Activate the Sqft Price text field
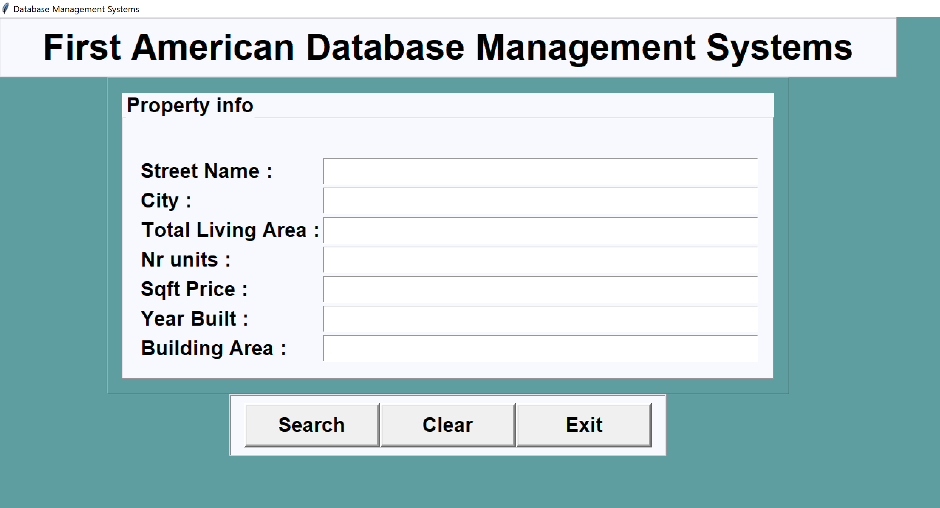Screen dimensions: 940x508 click(x=541, y=289)
